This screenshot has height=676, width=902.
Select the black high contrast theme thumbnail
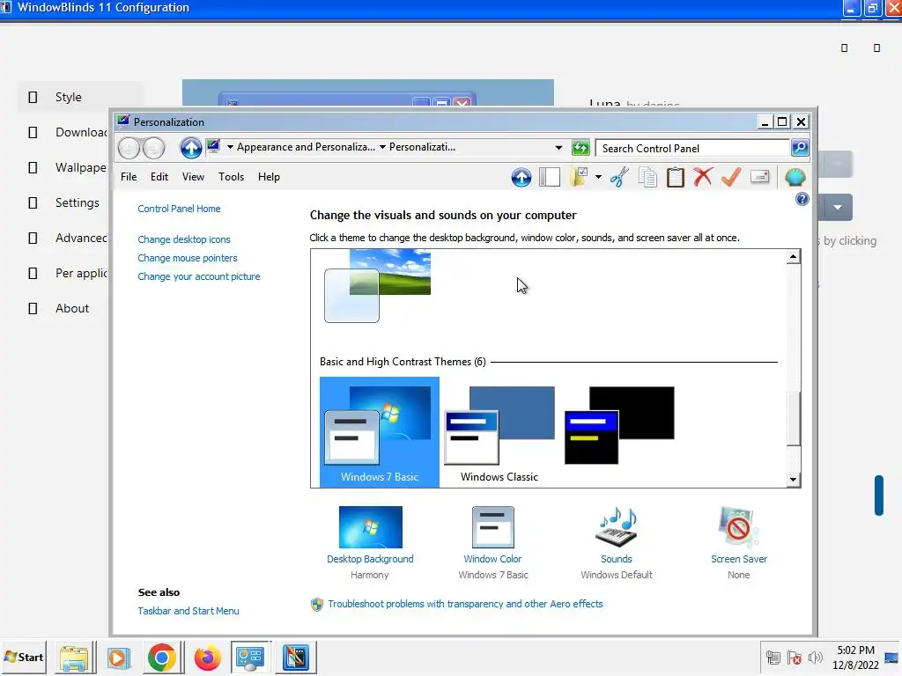pyautogui.click(x=619, y=425)
